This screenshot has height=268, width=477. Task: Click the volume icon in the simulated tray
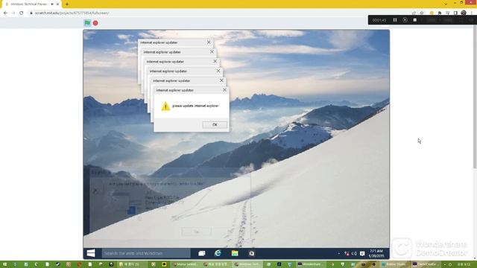(355, 253)
